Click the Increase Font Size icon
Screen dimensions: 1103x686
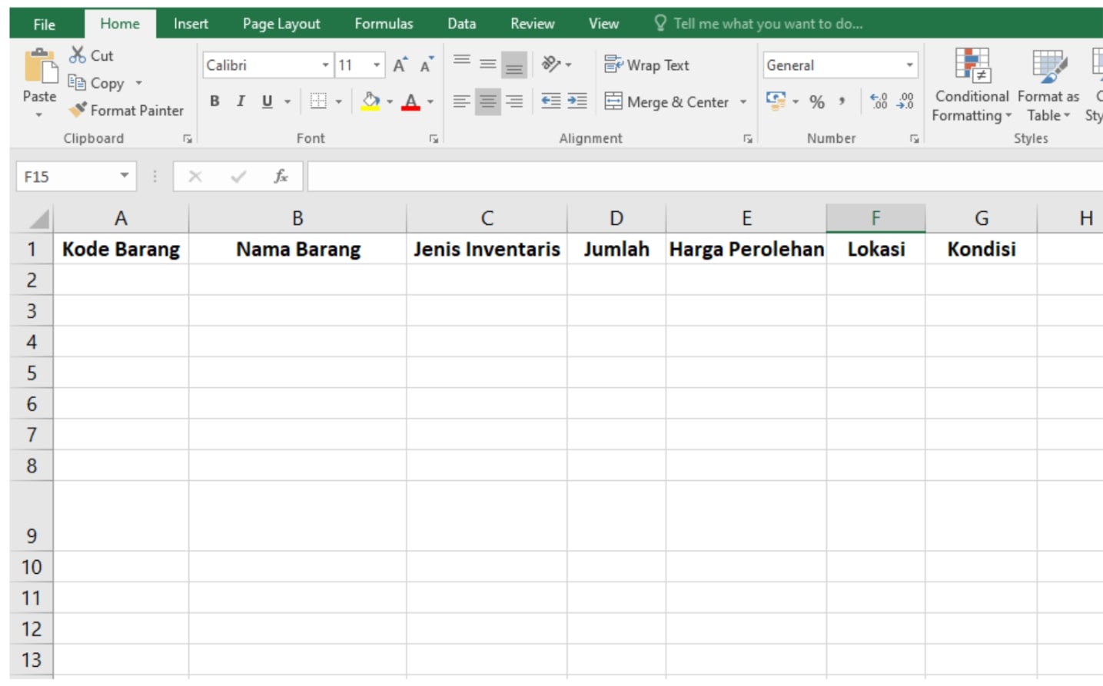(399, 65)
